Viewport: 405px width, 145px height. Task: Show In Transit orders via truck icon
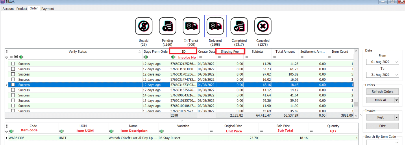pyautogui.click(x=191, y=26)
